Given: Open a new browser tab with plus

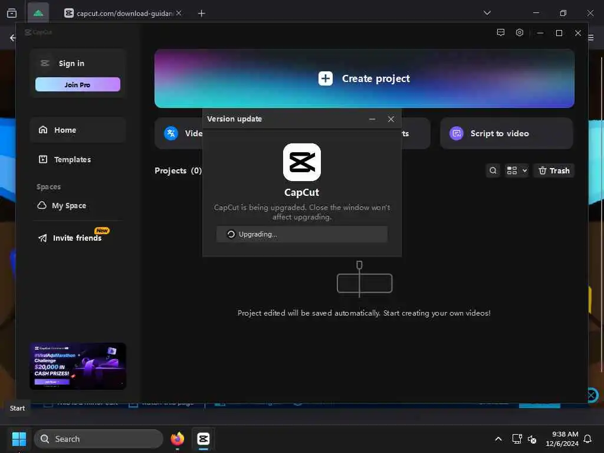Looking at the screenshot, I should (201, 14).
